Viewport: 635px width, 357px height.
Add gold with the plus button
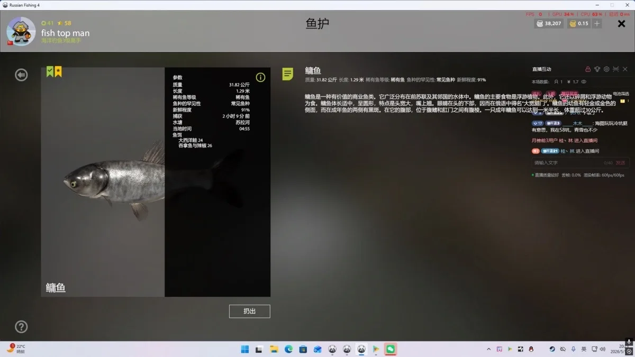pyautogui.click(x=597, y=24)
